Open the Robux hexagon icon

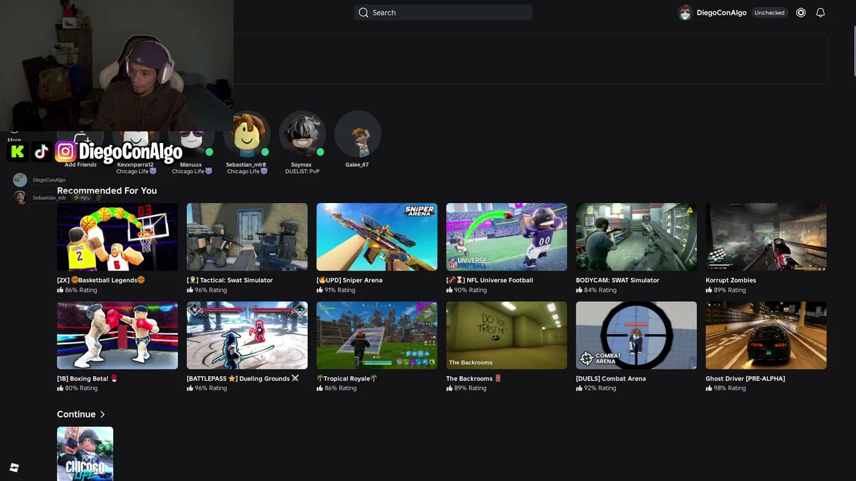click(x=800, y=13)
